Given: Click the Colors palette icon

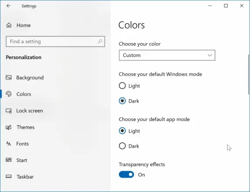Looking at the screenshot, I should 9,94.
